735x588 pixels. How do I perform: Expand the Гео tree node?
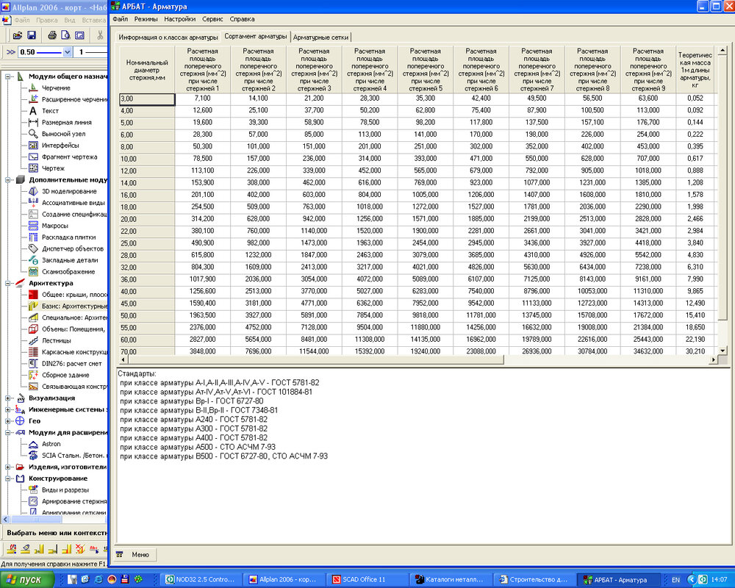[x=9, y=421]
